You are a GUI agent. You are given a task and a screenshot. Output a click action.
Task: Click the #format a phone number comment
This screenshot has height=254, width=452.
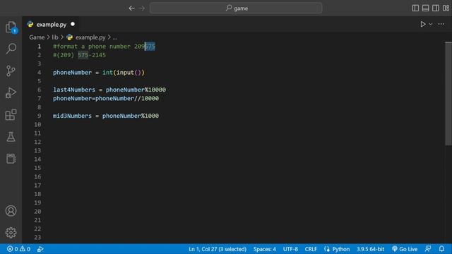tap(104, 47)
